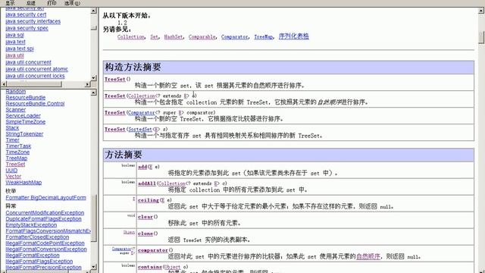The height and width of the screenshot is (273, 485).
Task: Open the ServiceLoader class link
Action: pyautogui.click(x=23, y=116)
